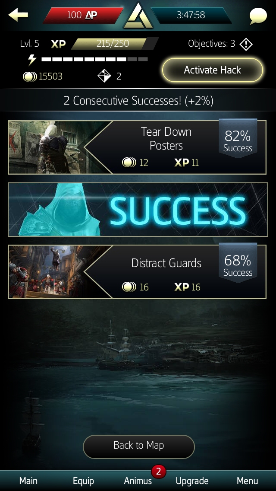Screen dimensions: 276x491
Task: Go Back to Map
Action: coord(138,445)
